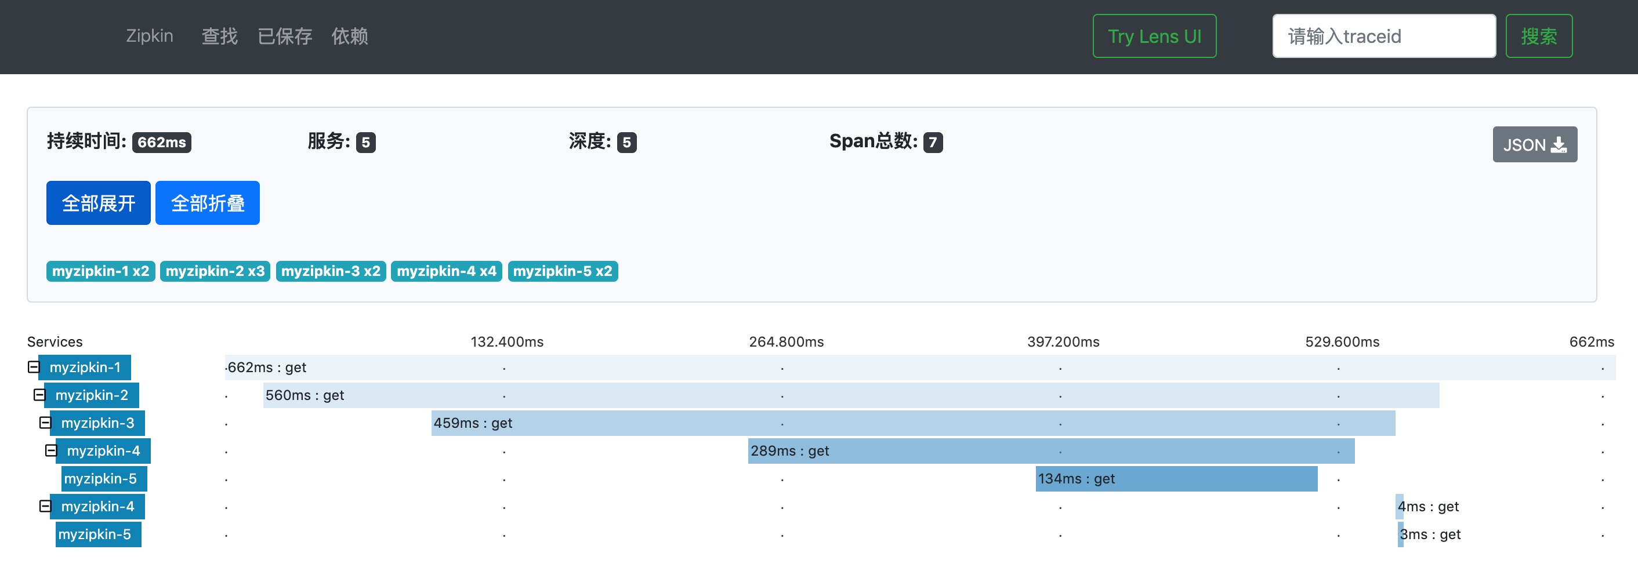Click the 264.800ms timeline label

786,342
